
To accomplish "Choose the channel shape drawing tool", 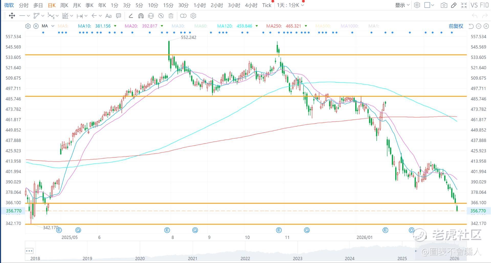I will (37, 16).
